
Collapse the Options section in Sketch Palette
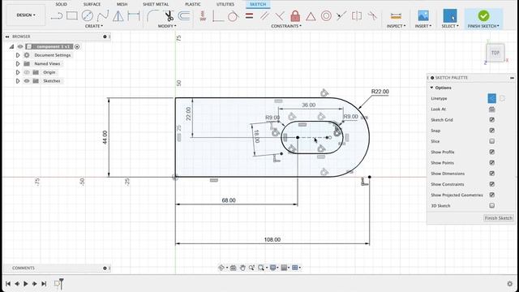click(x=431, y=88)
